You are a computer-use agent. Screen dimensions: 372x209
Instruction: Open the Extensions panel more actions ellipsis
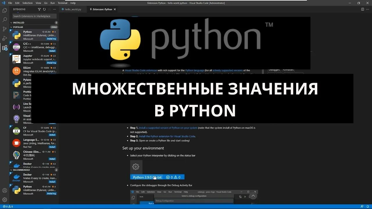(54, 9)
